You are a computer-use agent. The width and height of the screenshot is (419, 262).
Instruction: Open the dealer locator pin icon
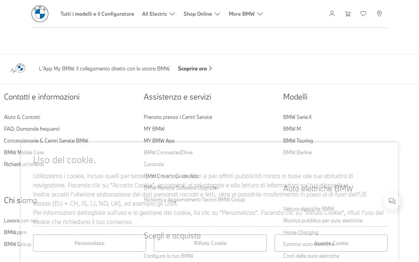tap(379, 14)
